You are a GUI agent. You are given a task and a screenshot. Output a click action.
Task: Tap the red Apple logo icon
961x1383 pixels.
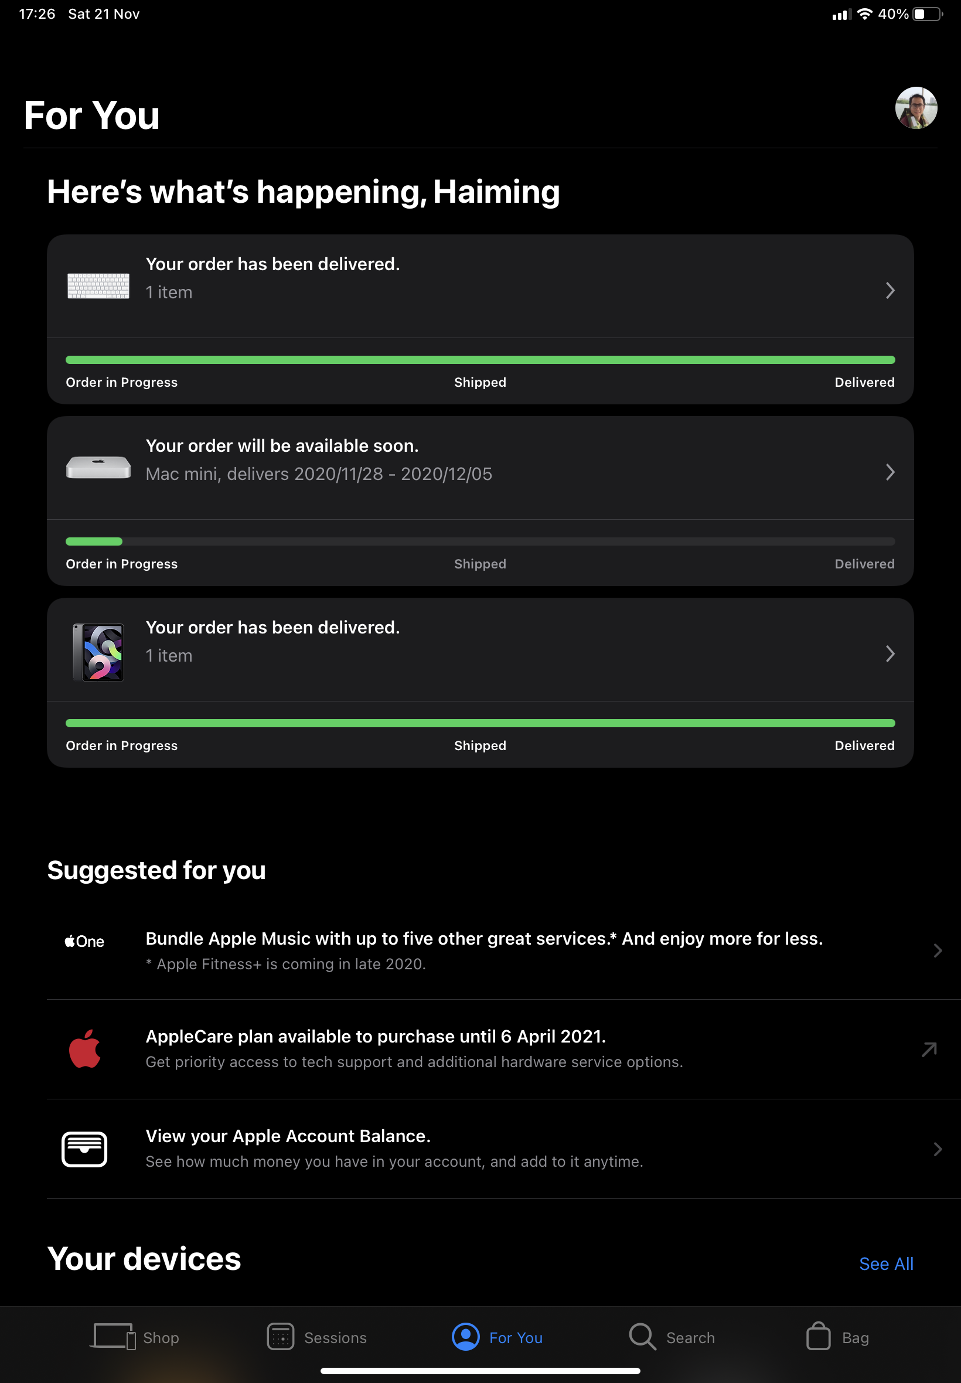(84, 1048)
